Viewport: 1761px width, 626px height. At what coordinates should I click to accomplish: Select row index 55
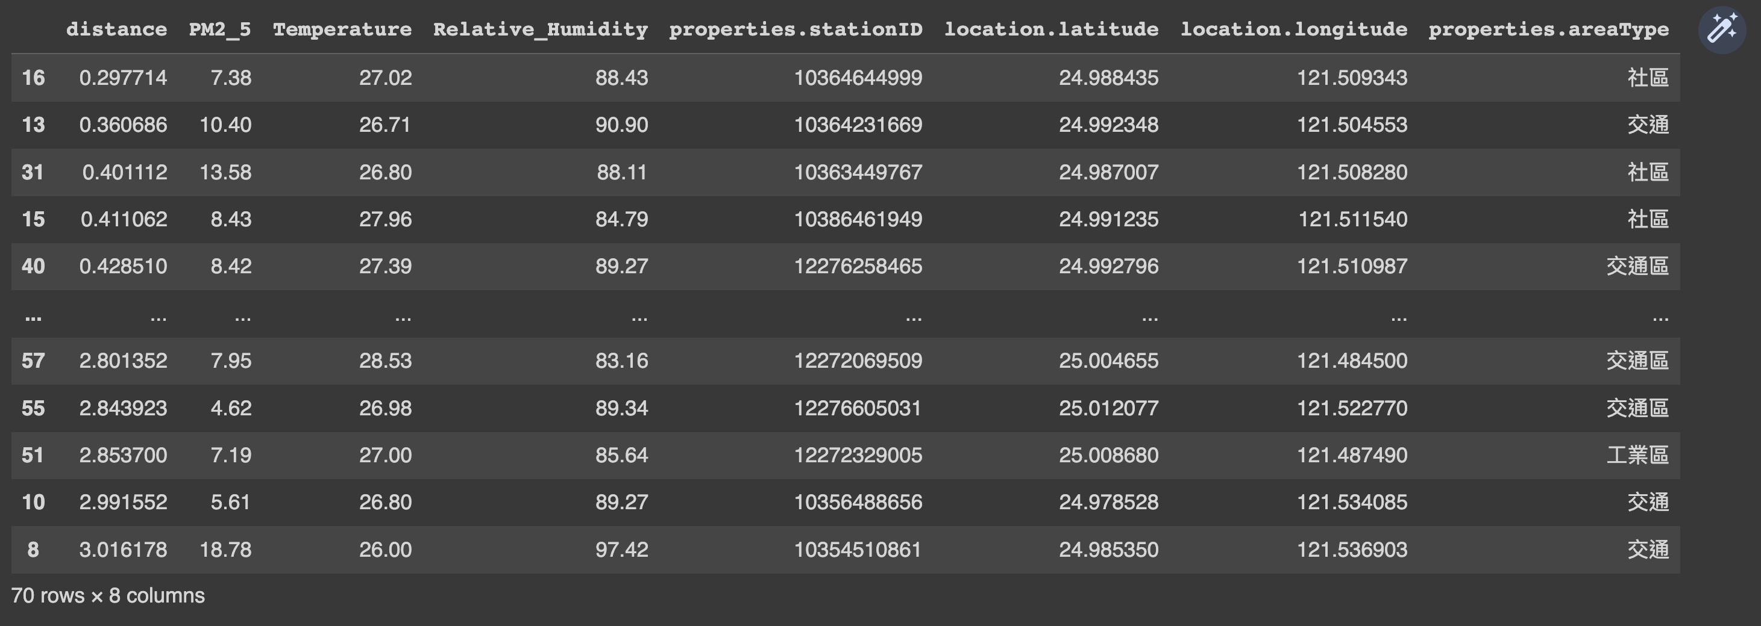click(x=33, y=408)
